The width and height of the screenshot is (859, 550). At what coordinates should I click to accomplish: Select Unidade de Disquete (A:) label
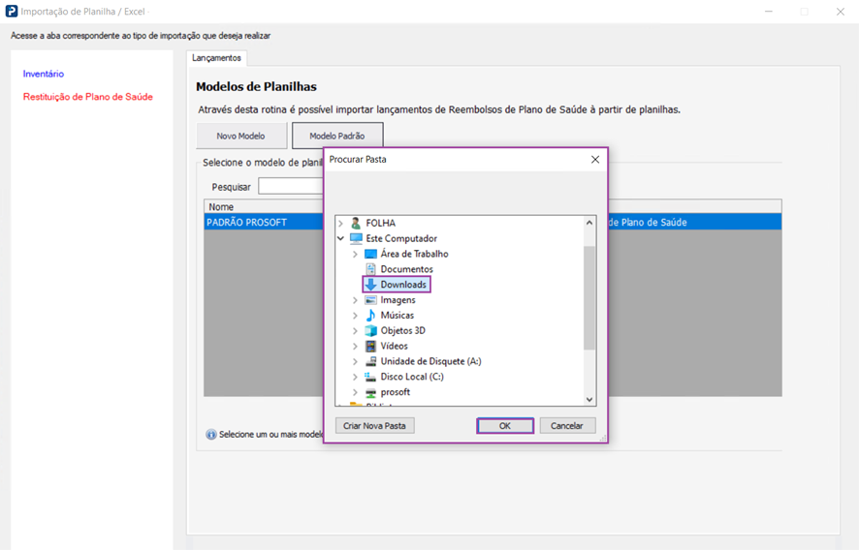[431, 361]
